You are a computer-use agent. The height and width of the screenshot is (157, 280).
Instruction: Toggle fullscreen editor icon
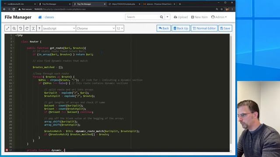pos(8,28)
